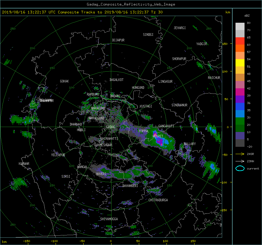Click the SINDHANUR city label
262x245 pixels.
coord(179,105)
